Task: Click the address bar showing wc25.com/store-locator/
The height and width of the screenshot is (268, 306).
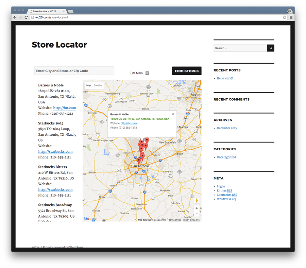Action: (x=156, y=17)
